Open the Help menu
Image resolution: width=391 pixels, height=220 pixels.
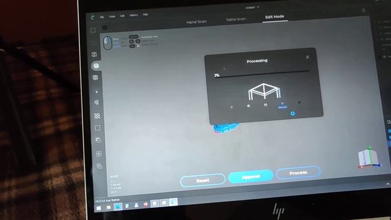145,15
